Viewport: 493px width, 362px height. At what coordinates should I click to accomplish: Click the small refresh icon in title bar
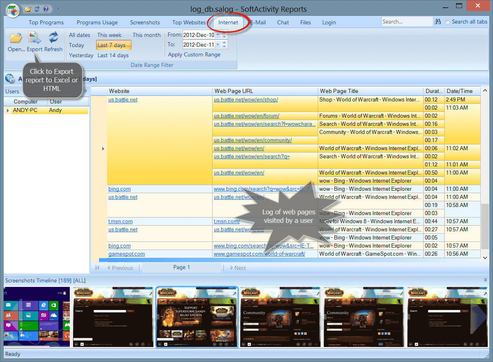pos(37,9)
